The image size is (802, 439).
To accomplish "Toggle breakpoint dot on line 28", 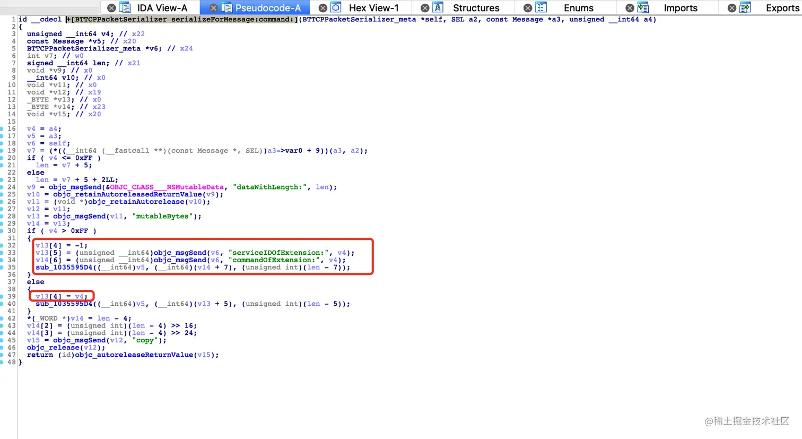I will pos(2,217).
